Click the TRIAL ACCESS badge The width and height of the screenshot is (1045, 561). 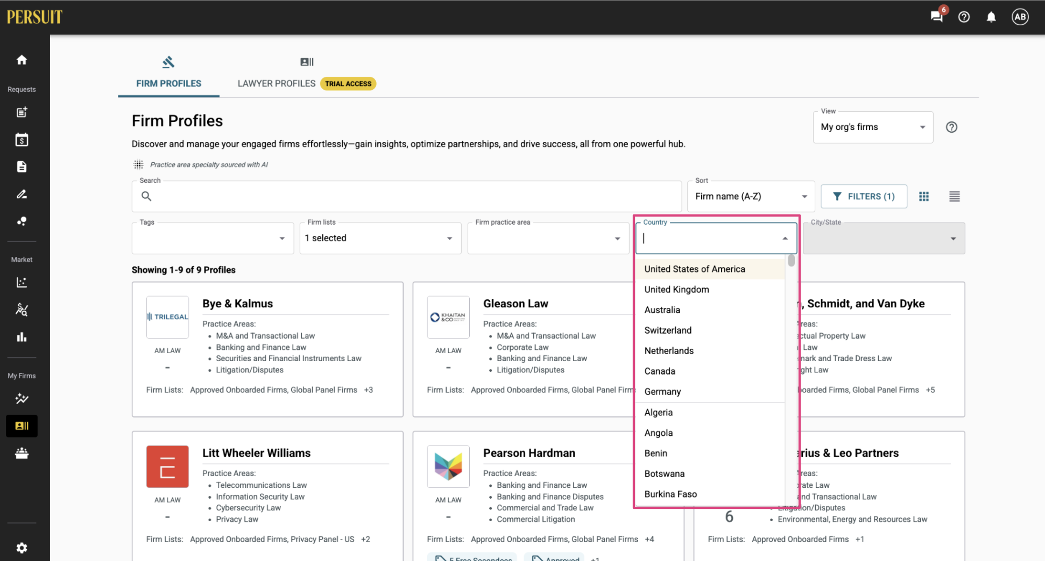tap(348, 84)
